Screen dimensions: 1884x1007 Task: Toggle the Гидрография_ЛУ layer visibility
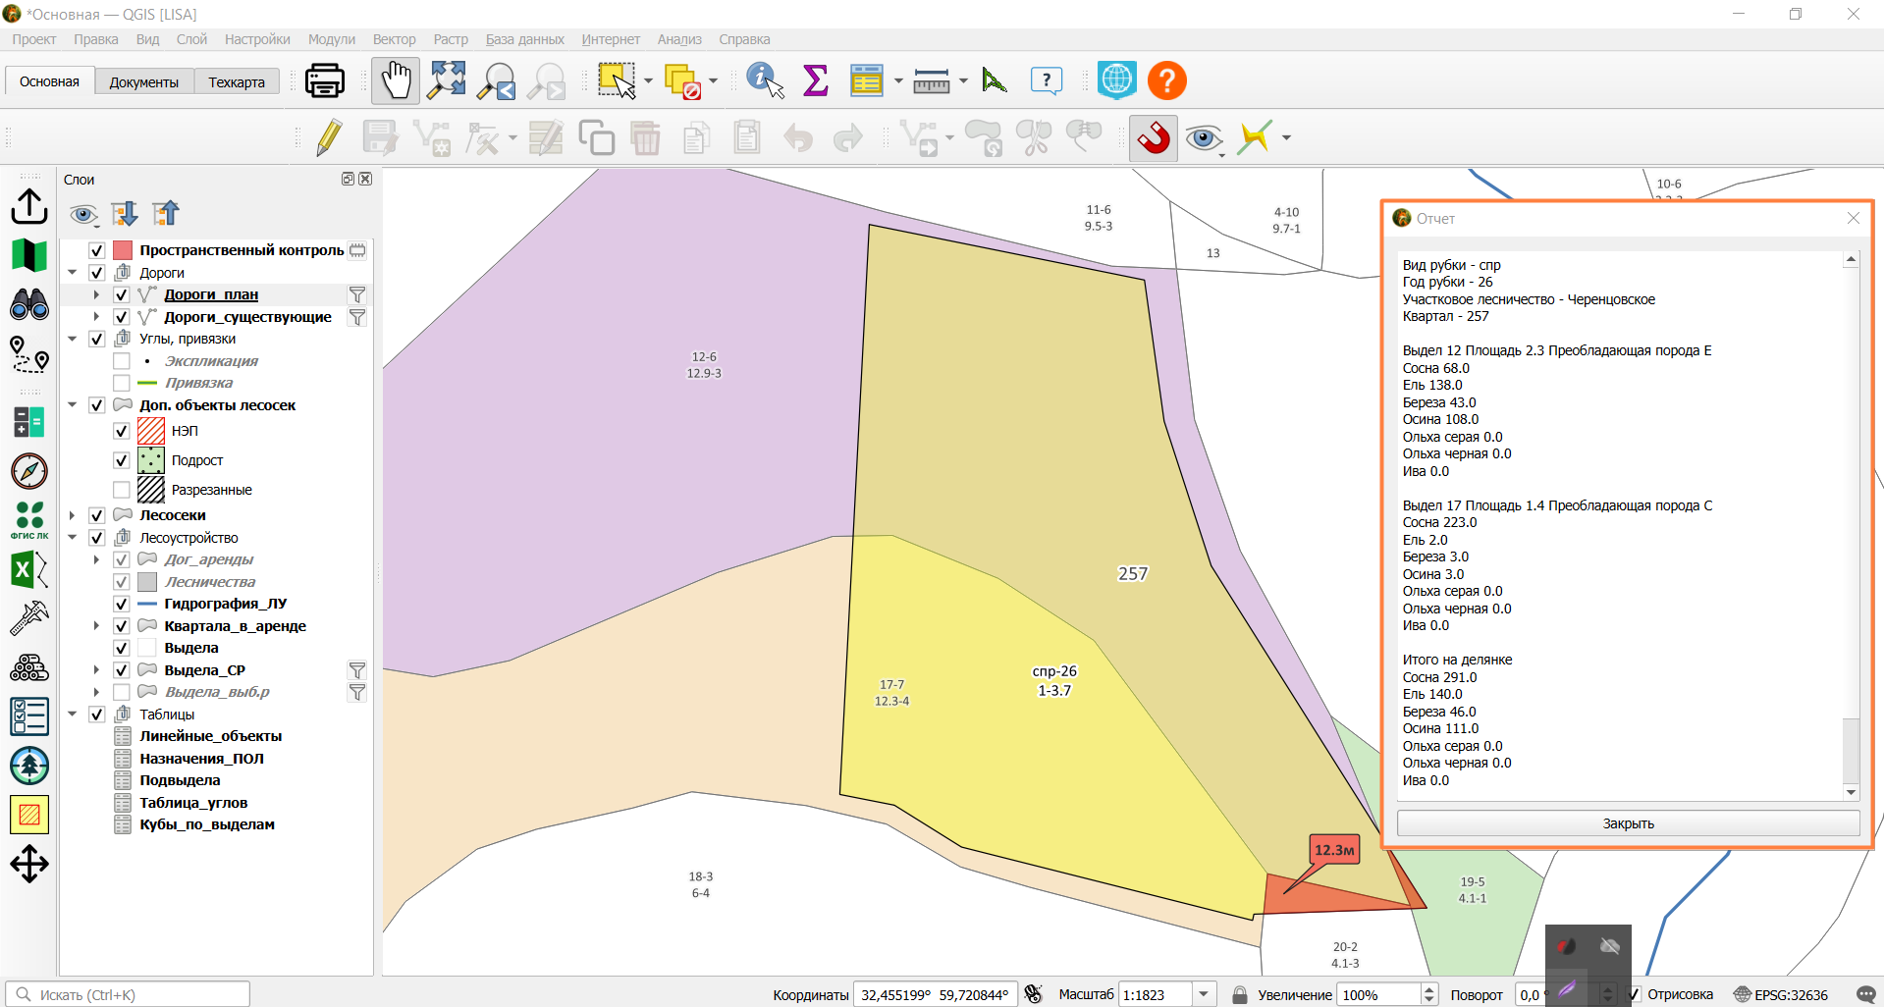[122, 604]
